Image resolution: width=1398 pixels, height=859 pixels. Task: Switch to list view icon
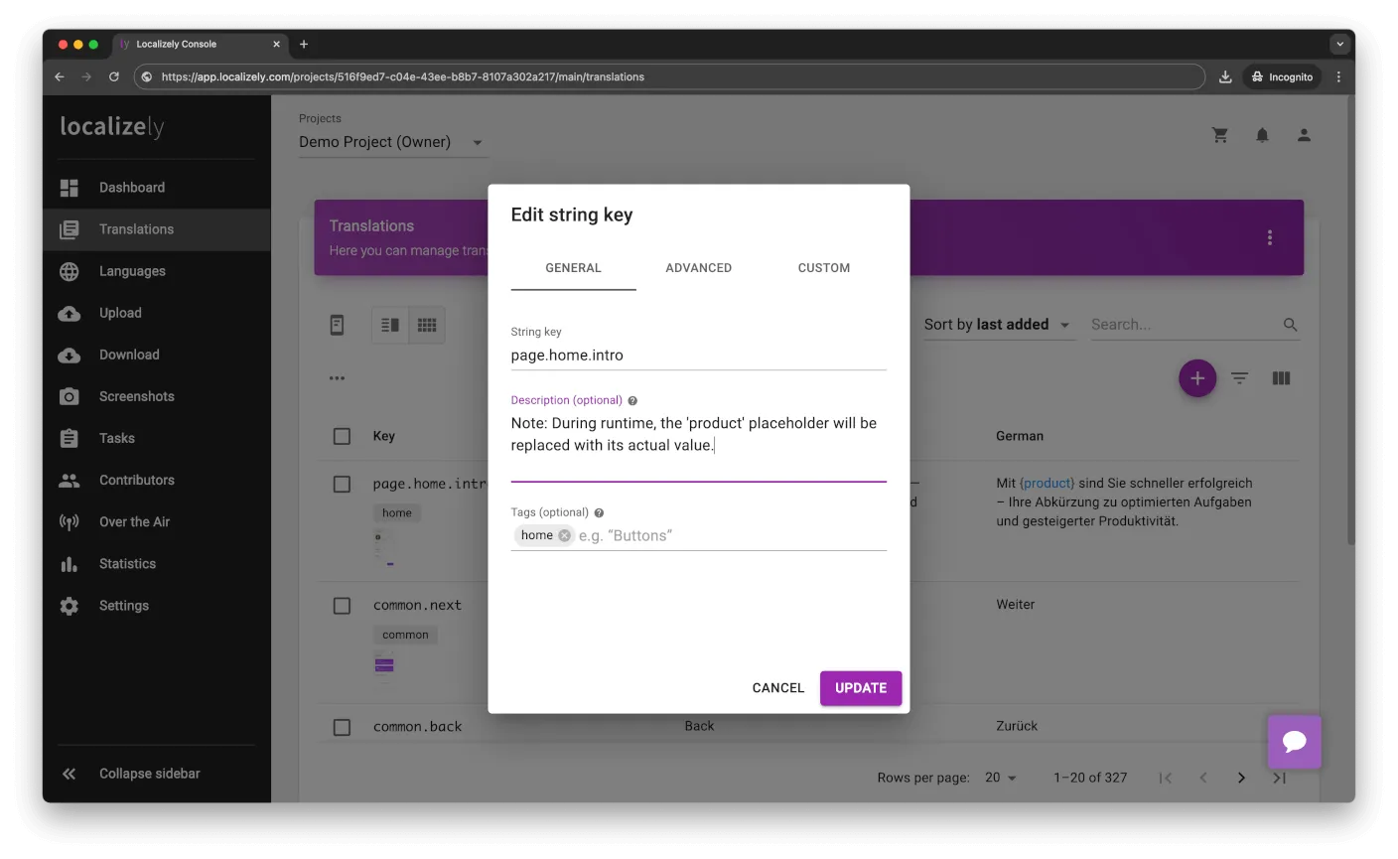tap(390, 325)
